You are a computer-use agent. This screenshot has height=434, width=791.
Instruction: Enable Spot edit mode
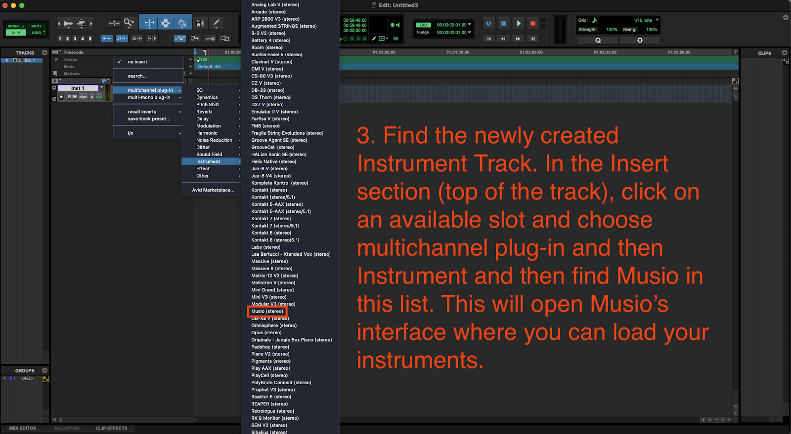pyautogui.click(x=37, y=26)
